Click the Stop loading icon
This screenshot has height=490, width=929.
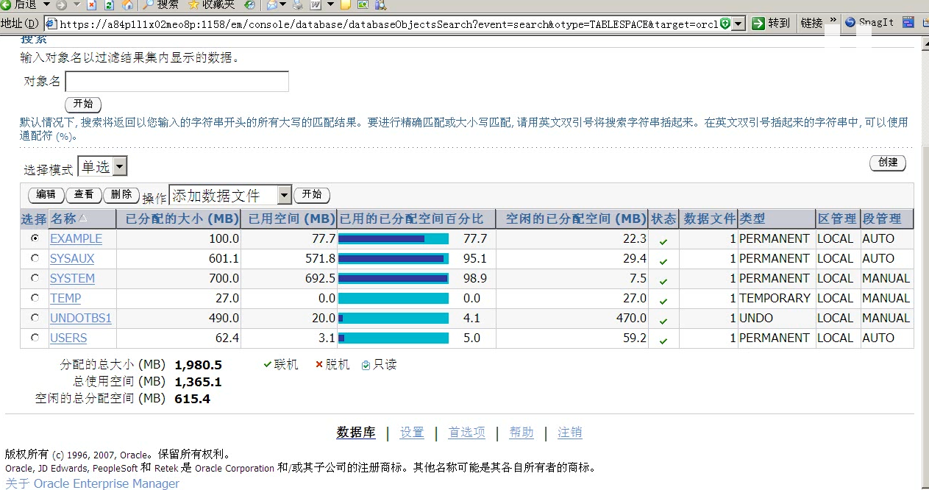(x=91, y=4)
